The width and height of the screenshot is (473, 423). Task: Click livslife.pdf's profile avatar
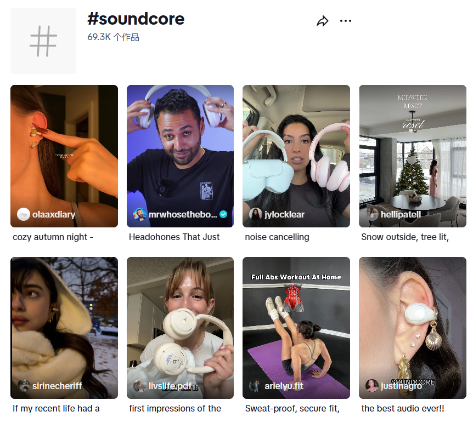click(x=140, y=386)
